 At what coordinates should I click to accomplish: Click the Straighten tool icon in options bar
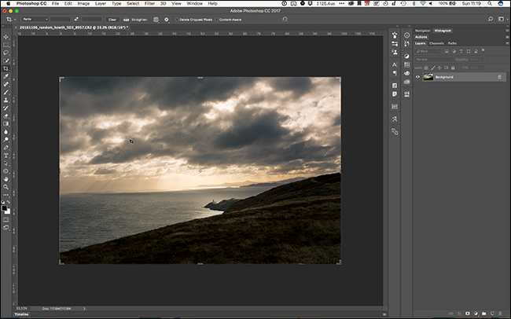pos(125,19)
